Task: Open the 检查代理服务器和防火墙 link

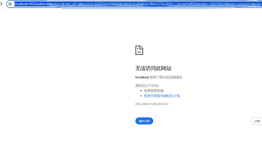Action: pos(162,96)
